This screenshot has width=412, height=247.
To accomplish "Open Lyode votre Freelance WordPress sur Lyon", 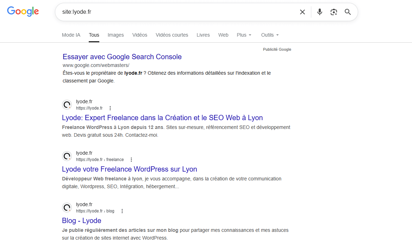I will 130,169.
